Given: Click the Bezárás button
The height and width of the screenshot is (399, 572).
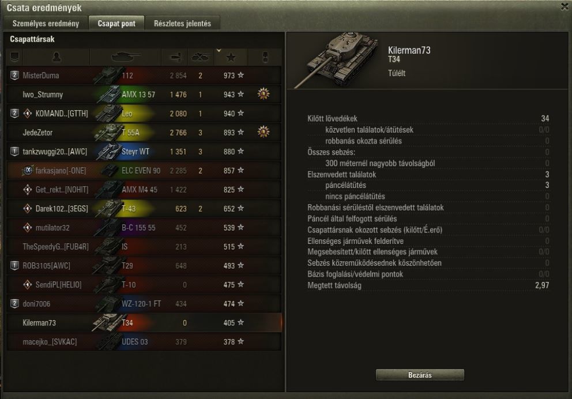Looking at the screenshot, I should tap(420, 375).
